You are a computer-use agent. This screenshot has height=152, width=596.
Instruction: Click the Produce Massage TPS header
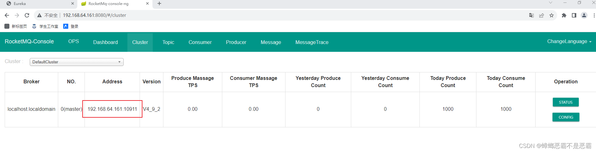click(x=193, y=82)
